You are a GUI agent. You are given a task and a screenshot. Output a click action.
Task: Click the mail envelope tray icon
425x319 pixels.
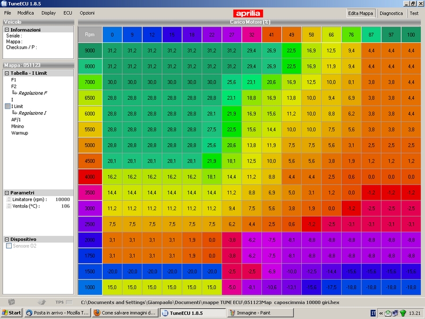388,313
